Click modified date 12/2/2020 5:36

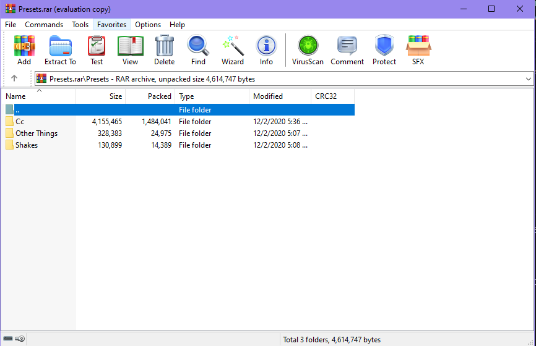[280, 122]
